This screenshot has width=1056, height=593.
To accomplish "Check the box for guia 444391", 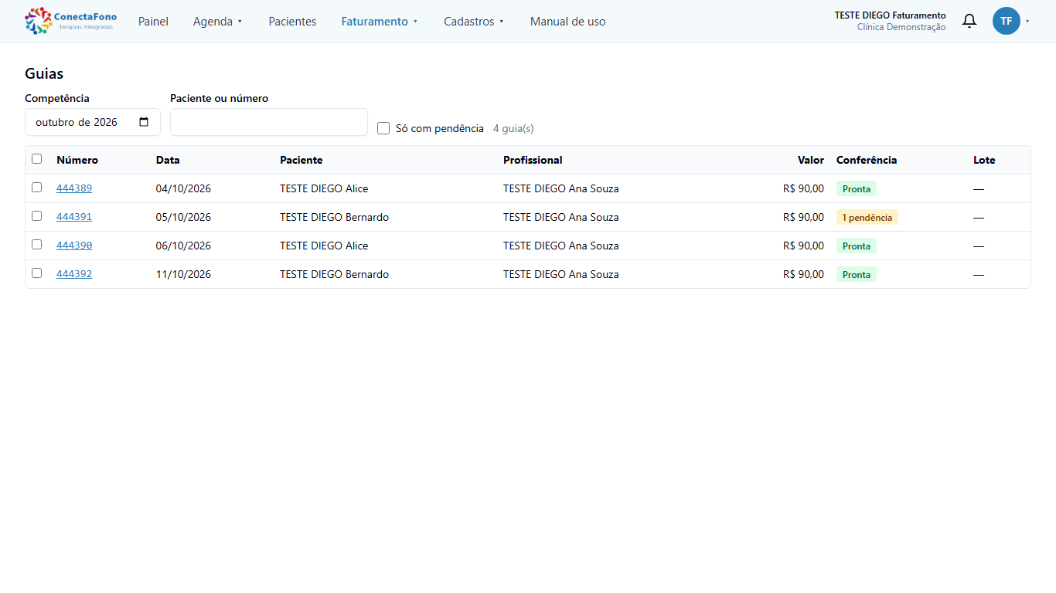I will point(36,216).
